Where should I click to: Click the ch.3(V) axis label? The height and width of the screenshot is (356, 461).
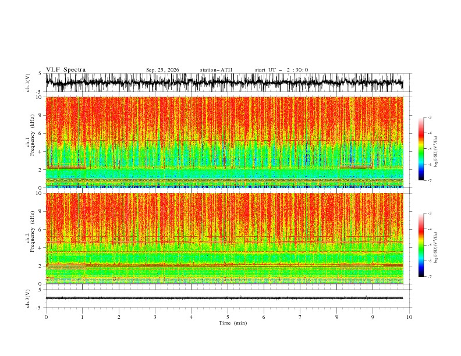28,298
